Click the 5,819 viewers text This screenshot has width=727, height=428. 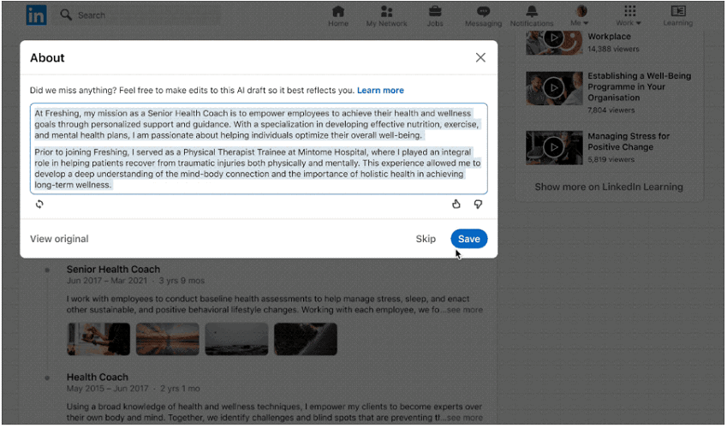pos(611,159)
